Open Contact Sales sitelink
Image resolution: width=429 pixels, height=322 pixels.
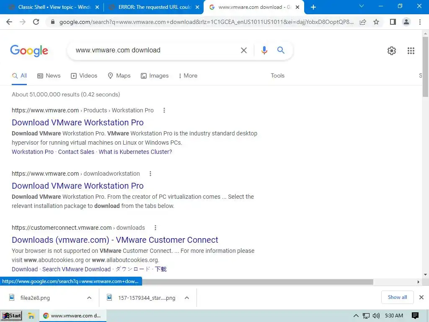coord(76,152)
